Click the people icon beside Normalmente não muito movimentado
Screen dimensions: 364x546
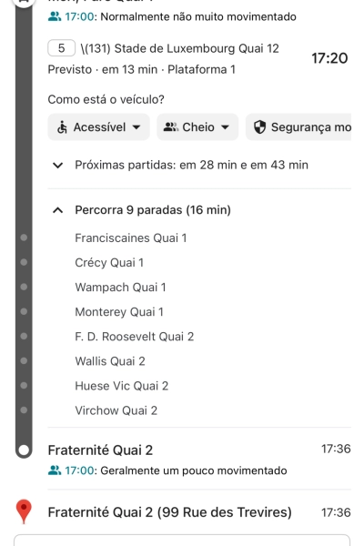[55, 16]
